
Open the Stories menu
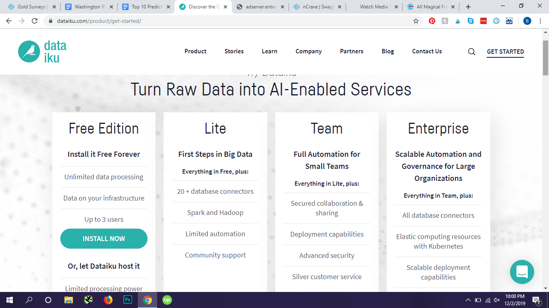(x=234, y=51)
